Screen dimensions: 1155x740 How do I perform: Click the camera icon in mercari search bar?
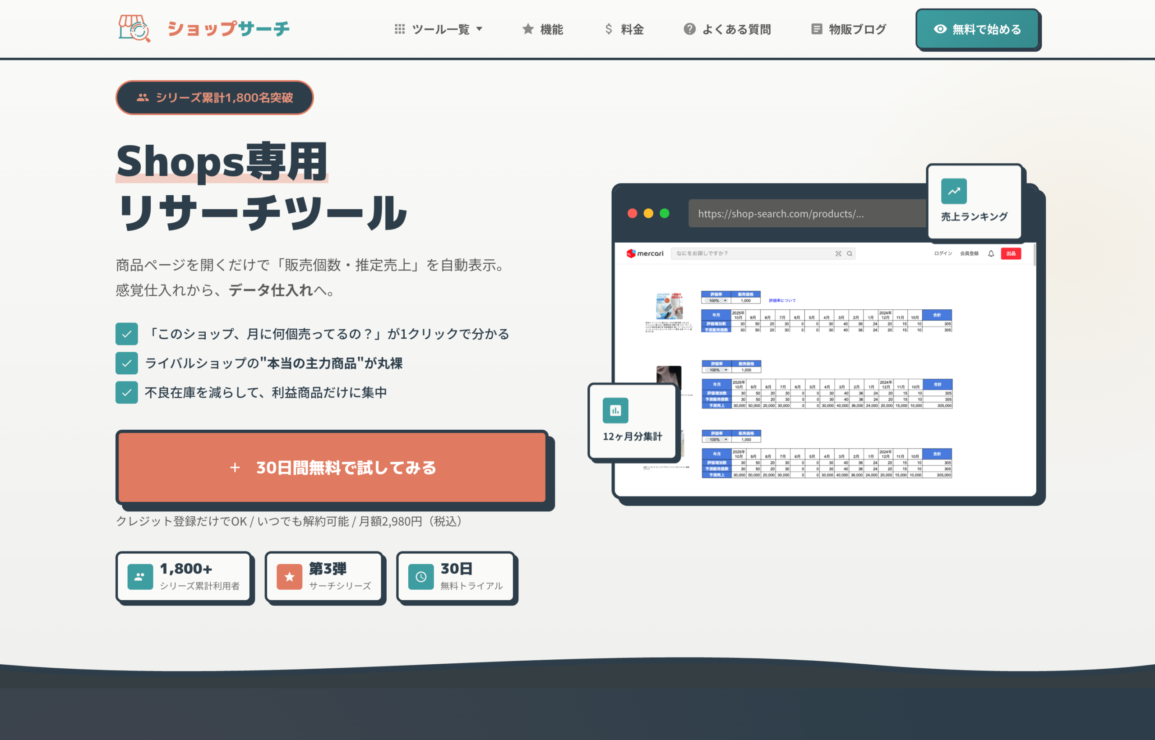[838, 253]
